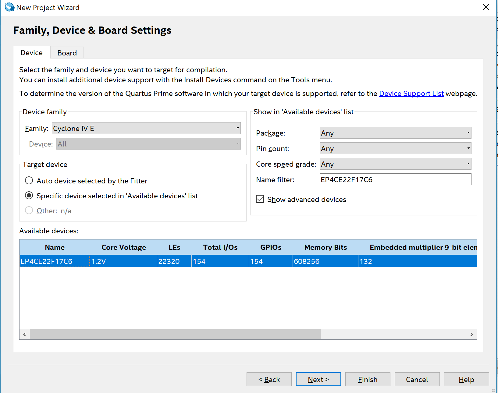This screenshot has height=393, width=498.
Task: Open Help for the wizard
Action: [x=467, y=379]
